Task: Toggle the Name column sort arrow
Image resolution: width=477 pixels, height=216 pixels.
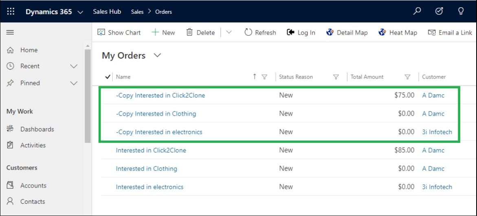Action: (x=255, y=76)
